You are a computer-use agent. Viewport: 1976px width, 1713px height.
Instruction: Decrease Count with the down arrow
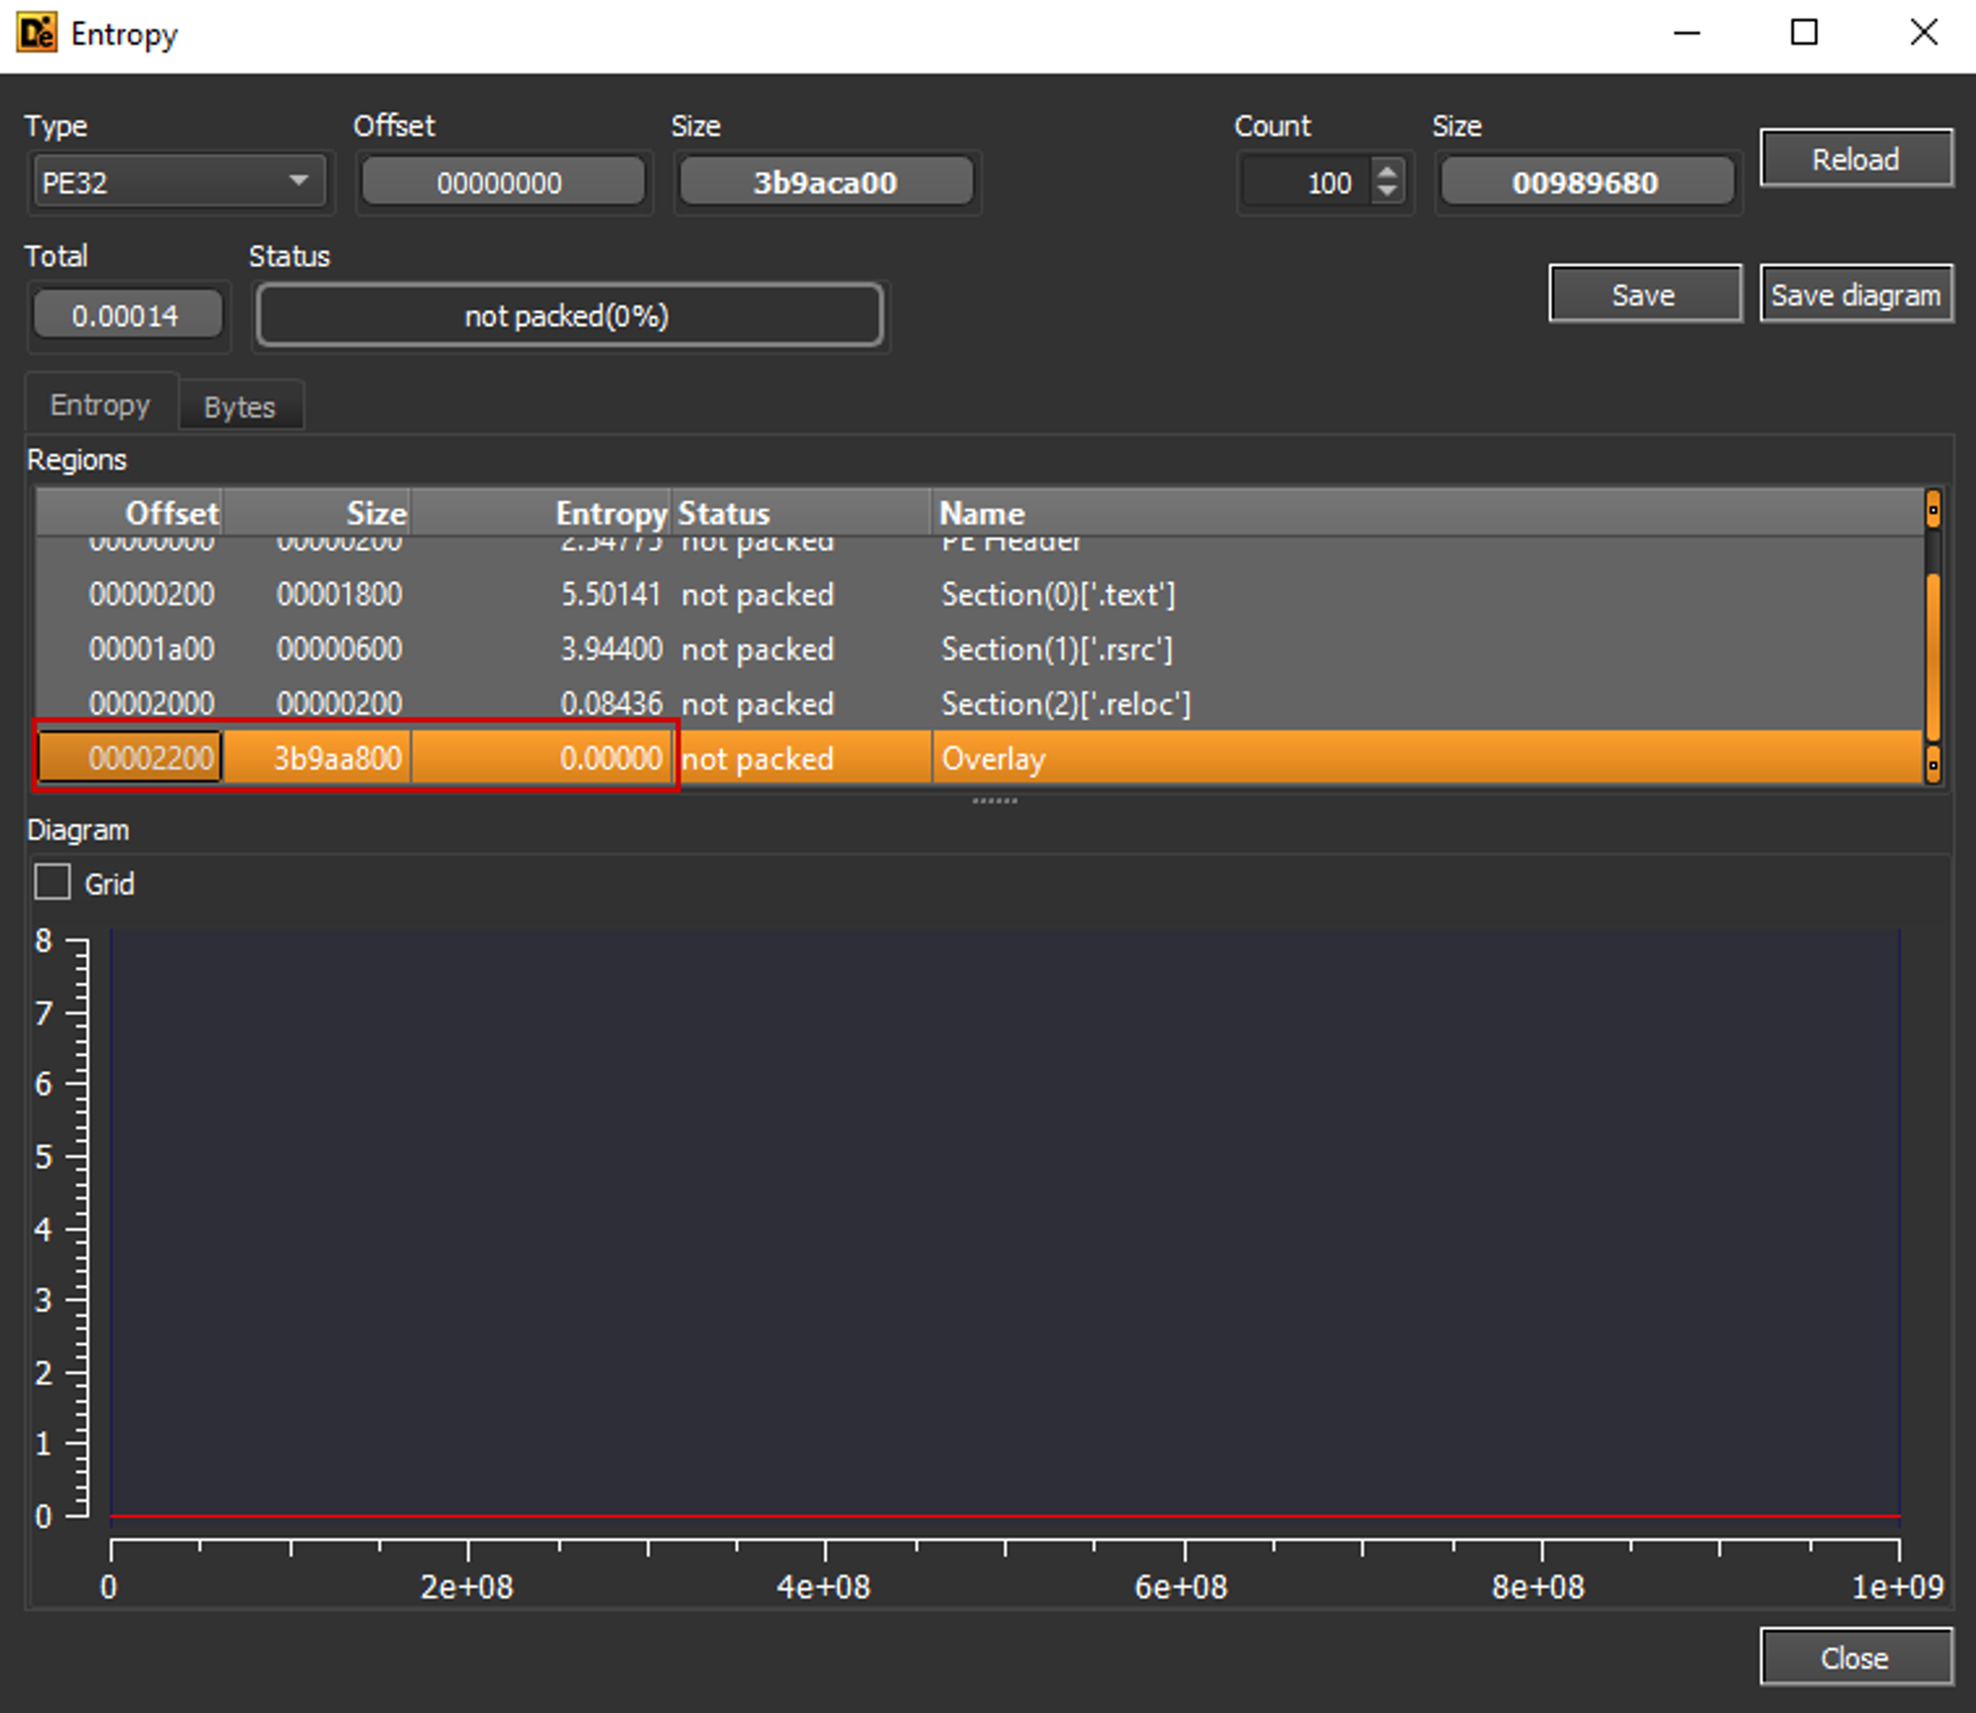(1388, 192)
